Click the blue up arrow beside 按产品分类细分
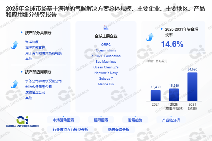This screenshot has height=141, width=212. (14, 45)
